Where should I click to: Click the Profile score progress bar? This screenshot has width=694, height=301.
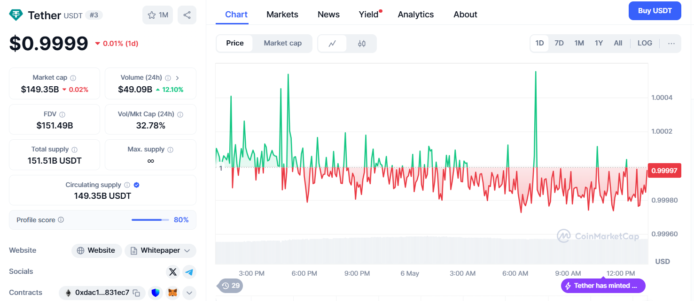coord(150,220)
